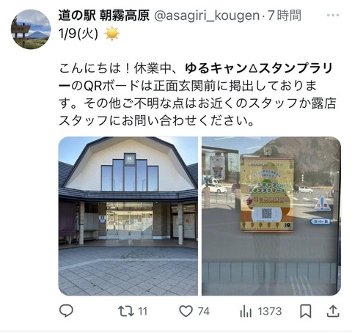
Task: Retweet this post using the arrows icon
Action: click(126, 311)
